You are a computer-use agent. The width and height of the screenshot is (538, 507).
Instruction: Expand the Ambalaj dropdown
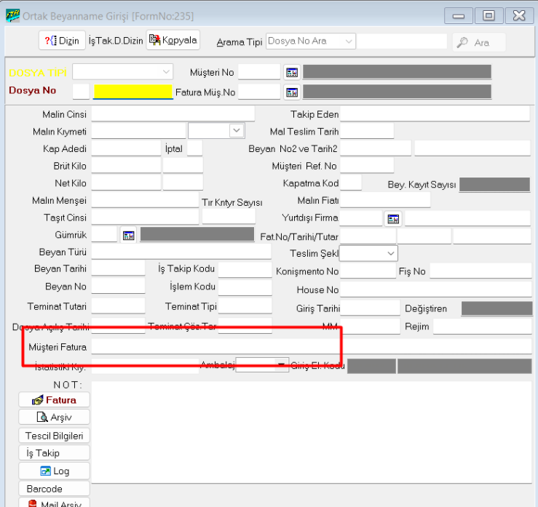point(282,366)
